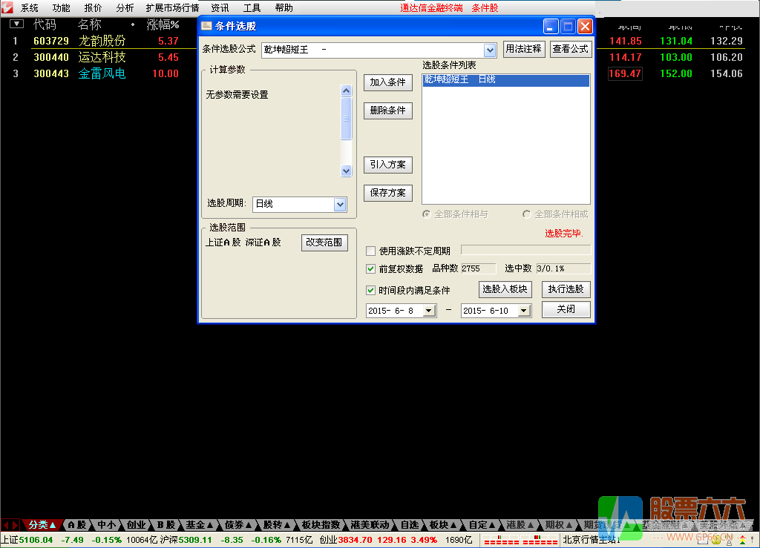Click the left red arrow in the bottom tab bar
This screenshot has width=760, height=548.
coord(6,525)
